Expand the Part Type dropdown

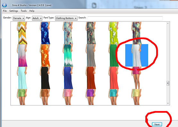point(66,18)
